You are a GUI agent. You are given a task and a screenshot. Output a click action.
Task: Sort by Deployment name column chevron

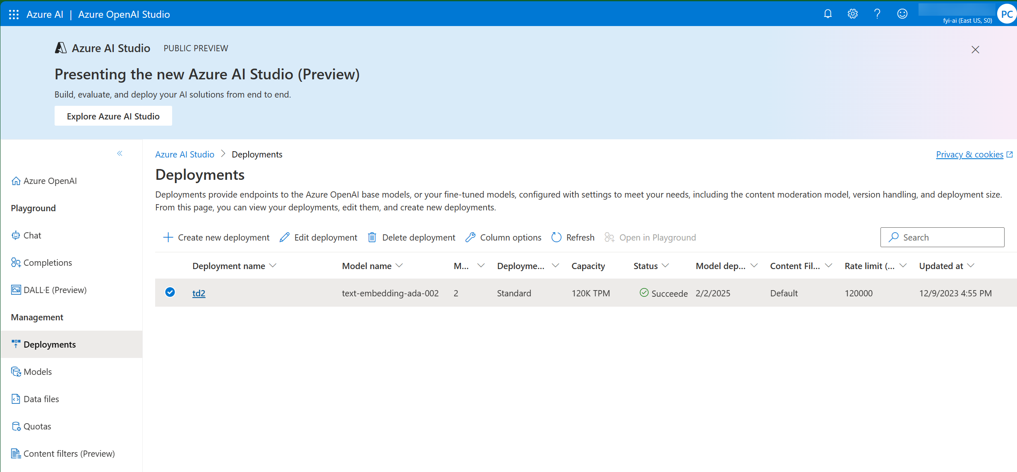[273, 266]
